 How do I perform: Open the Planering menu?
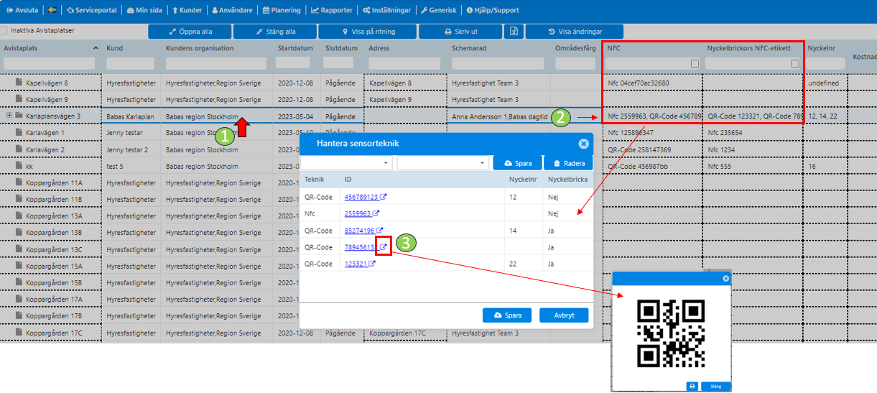(x=282, y=10)
